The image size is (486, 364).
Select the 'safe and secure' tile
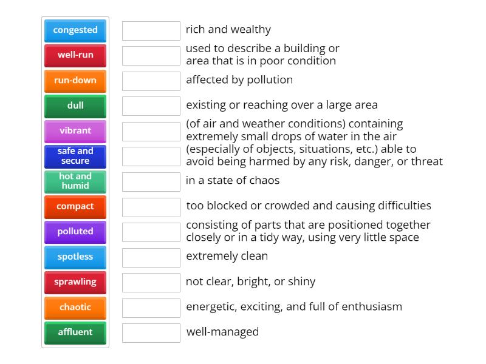[75, 156]
